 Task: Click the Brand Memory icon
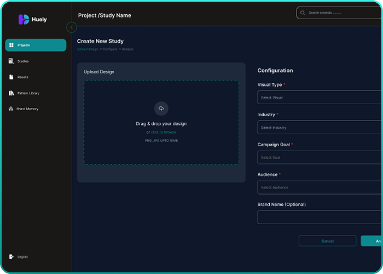11,109
